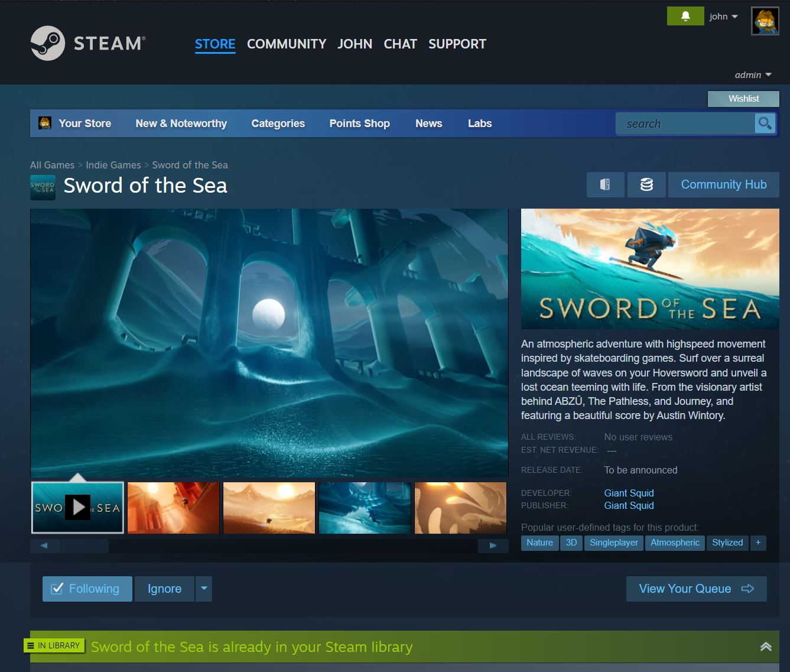Open the Ignore dropdown arrow
The height and width of the screenshot is (672, 790).
pos(204,589)
